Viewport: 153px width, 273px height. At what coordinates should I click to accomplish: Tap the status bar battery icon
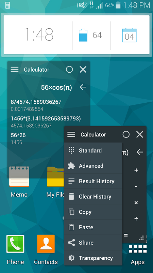(118, 5)
